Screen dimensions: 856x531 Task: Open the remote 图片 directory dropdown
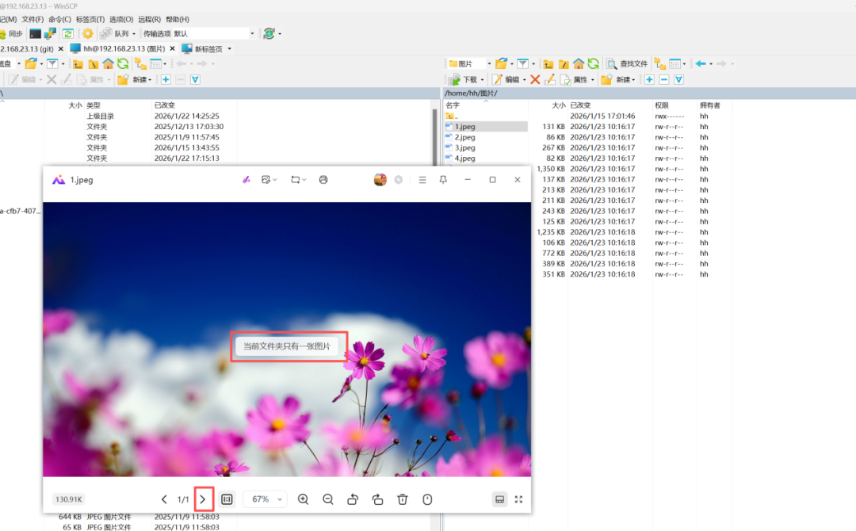point(488,63)
